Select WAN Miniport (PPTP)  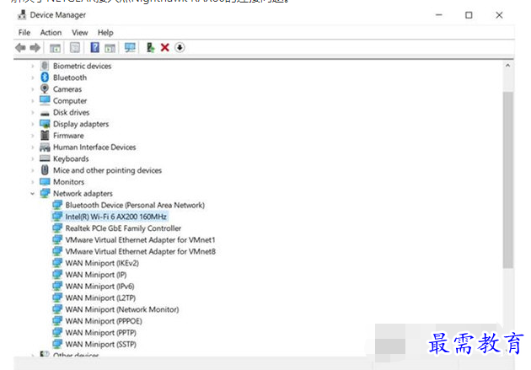click(x=100, y=332)
